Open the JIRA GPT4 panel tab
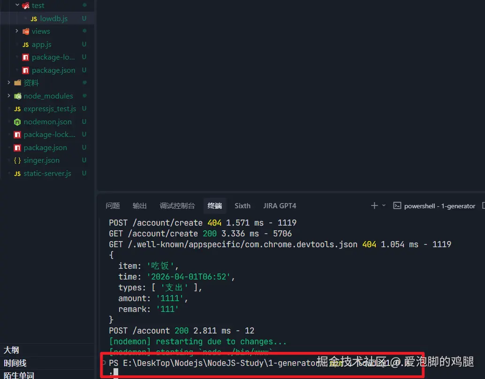Viewport: 485px width, 379px height. [280, 206]
